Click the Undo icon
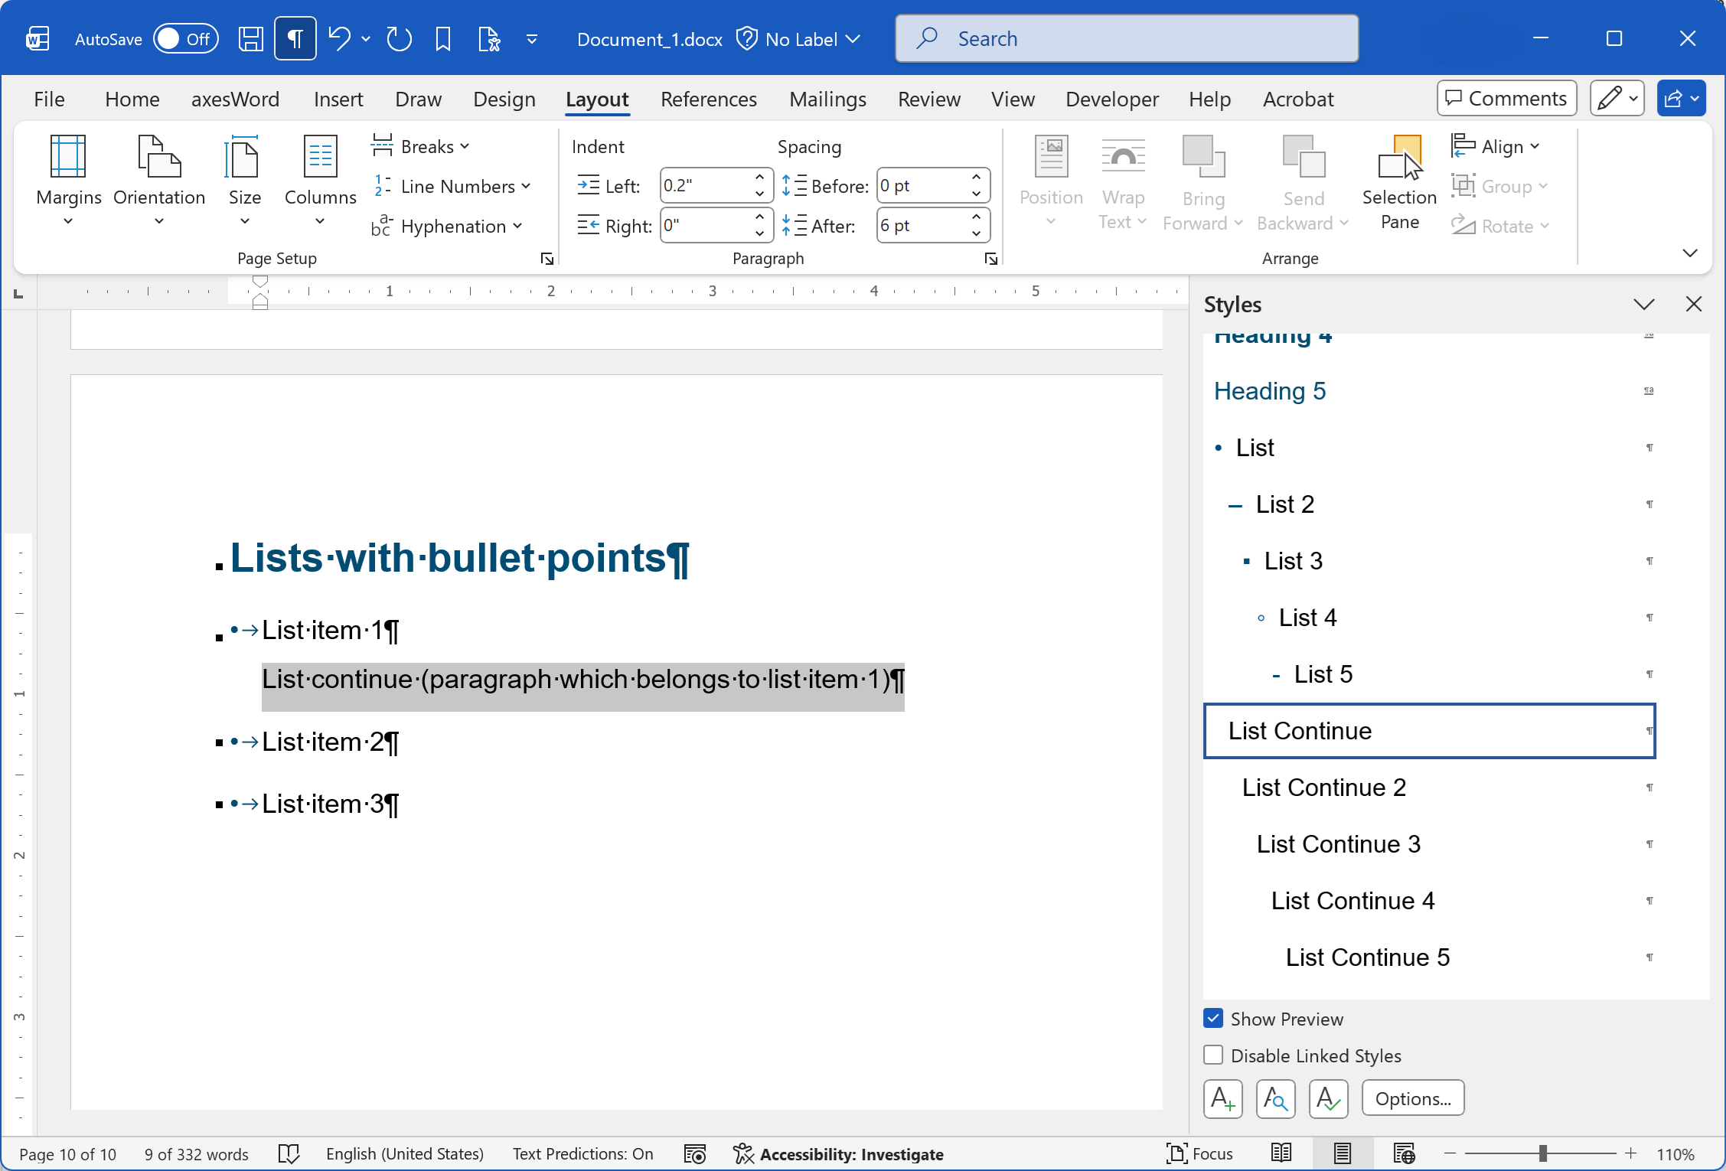 pos(339,38)
